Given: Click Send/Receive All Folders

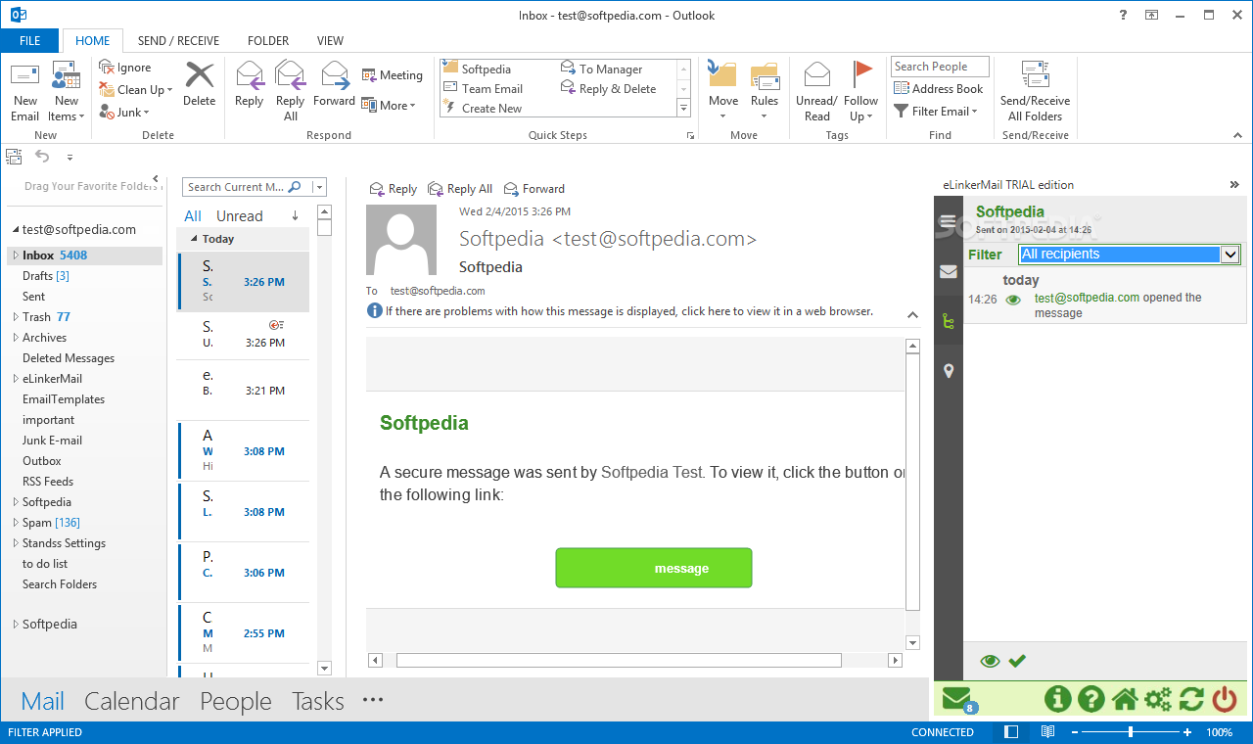Looking at the screenshot, I should tap(1035, 91).
